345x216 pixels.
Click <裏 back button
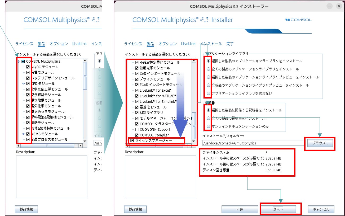(240, 209)
